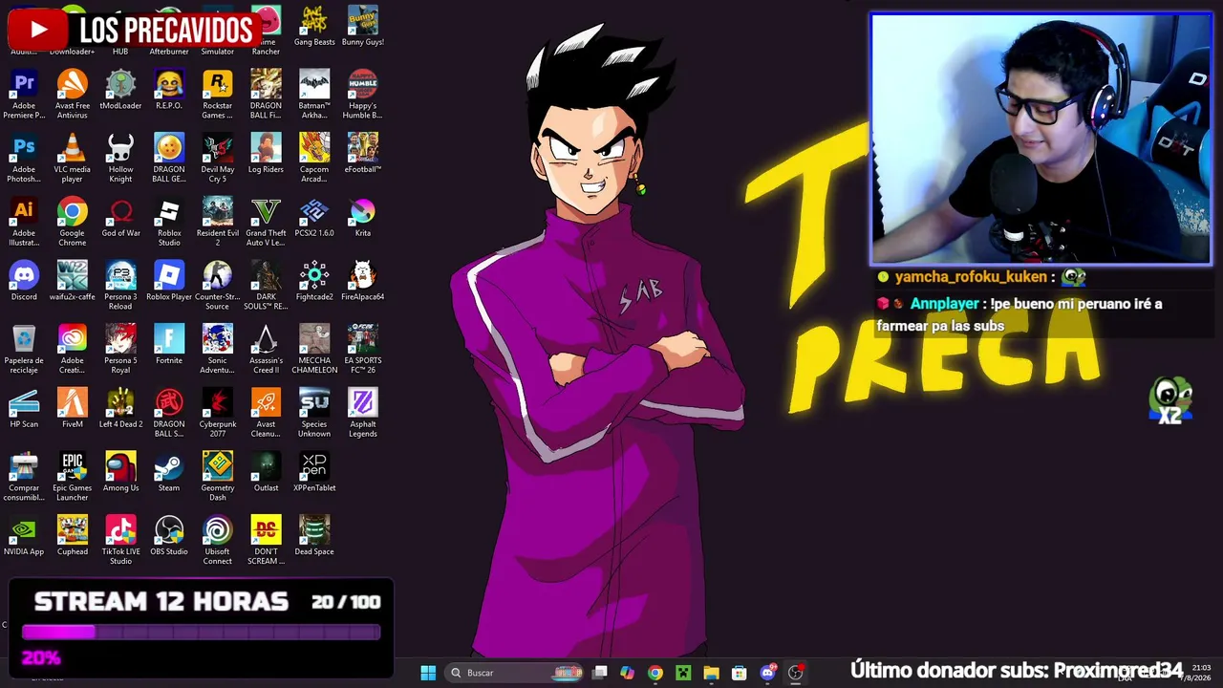The height and width of the screenshot is (688, 1223).
Task: Open the Roblox Player shortcut
Action: tap(169, 282)
